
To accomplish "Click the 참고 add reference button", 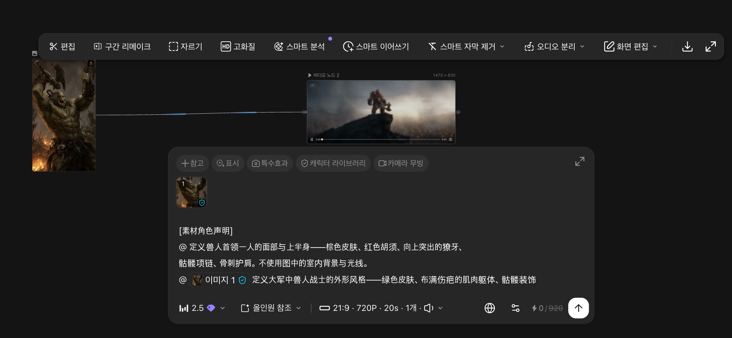I will (193, 163).
